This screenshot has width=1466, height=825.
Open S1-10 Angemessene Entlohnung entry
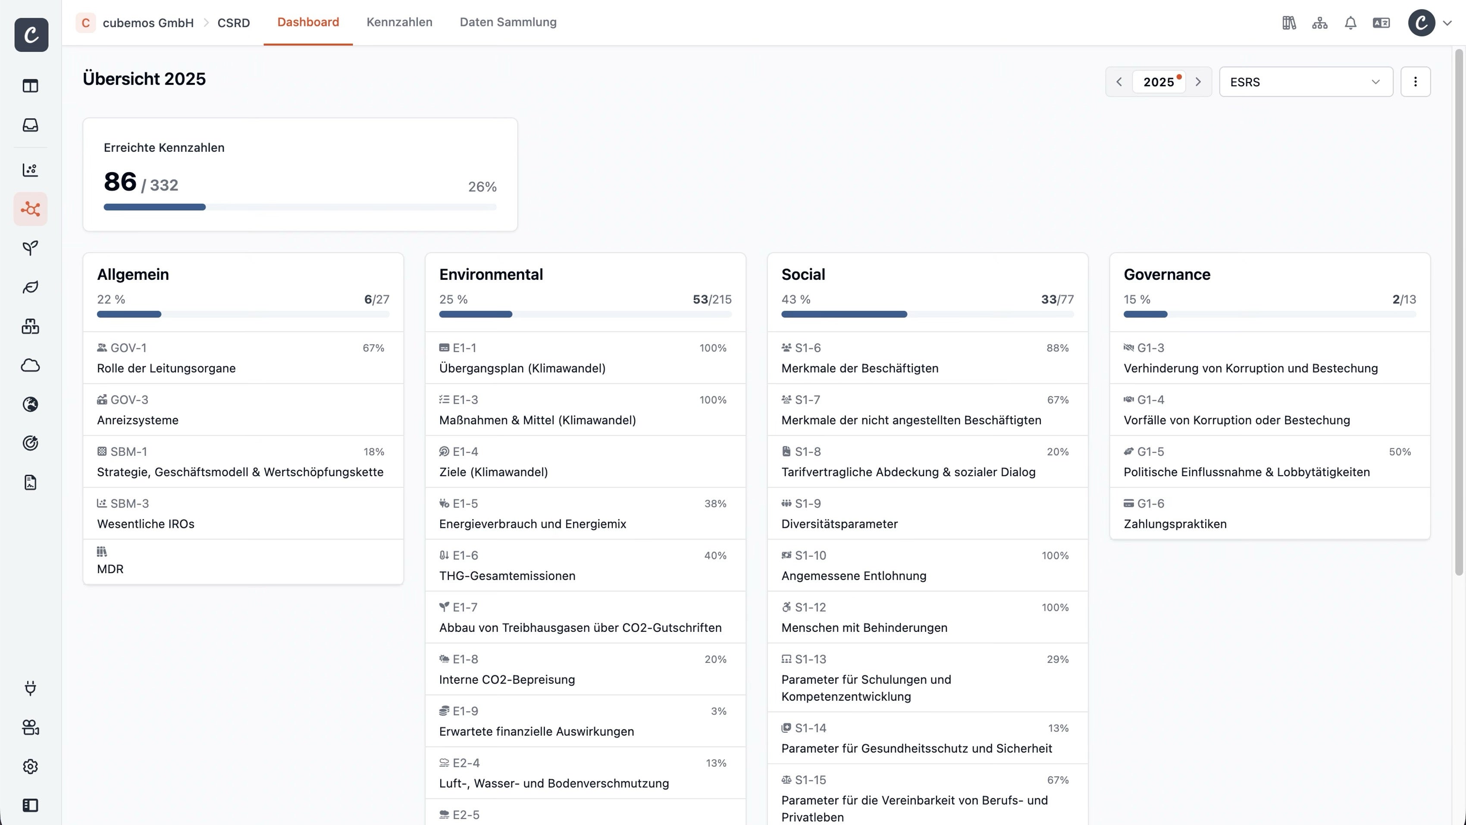pos(927,565)
